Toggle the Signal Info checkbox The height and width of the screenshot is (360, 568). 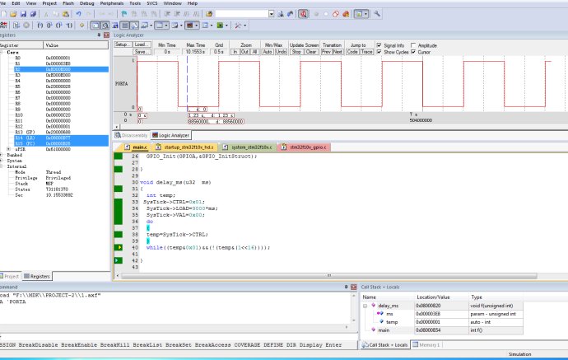point(379,44)
